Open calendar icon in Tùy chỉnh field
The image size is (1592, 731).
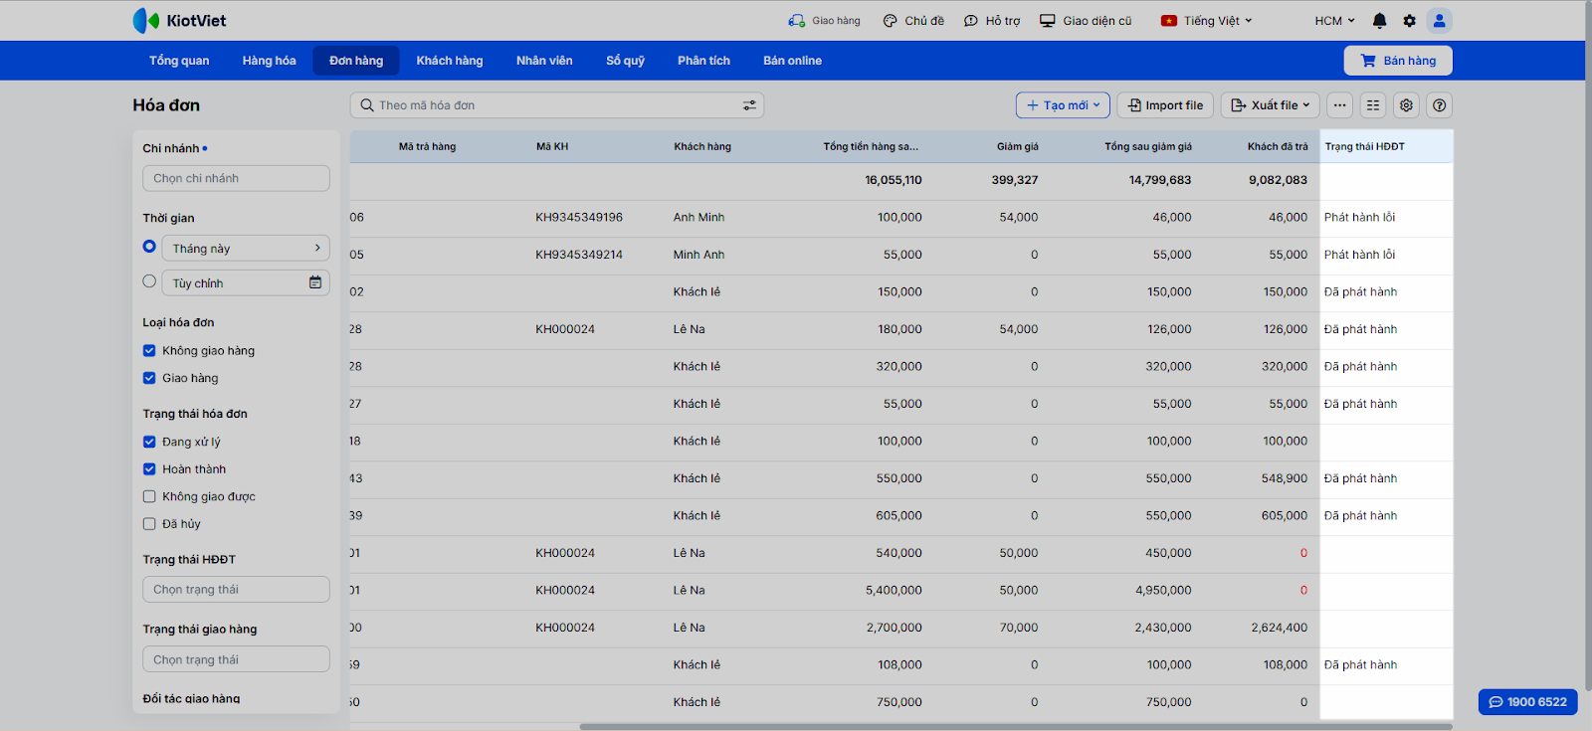pos(315,282)
